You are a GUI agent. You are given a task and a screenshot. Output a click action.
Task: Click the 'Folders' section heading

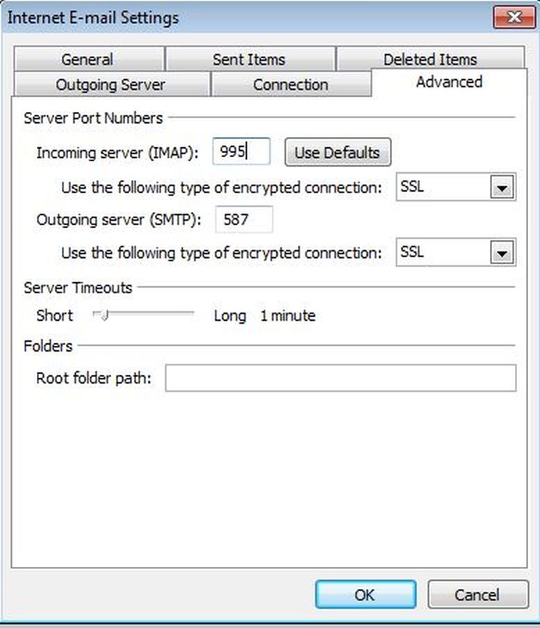(49, 346)
